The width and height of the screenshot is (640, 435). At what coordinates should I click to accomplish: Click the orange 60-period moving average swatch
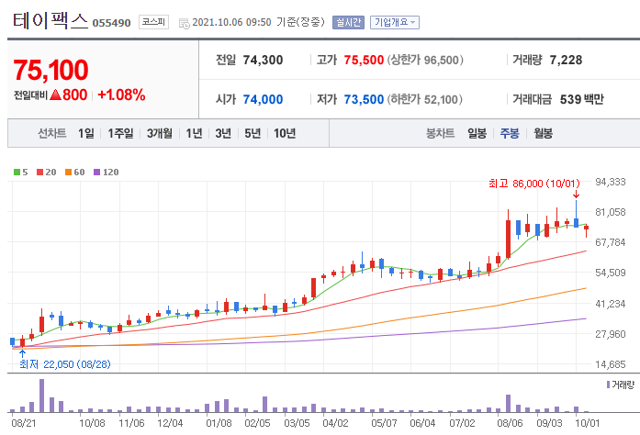[68, 173]
